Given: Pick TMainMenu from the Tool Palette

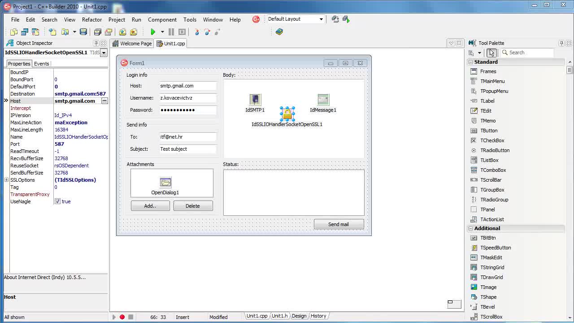Looking at the screenshot, I should click(x=492, y=81).
